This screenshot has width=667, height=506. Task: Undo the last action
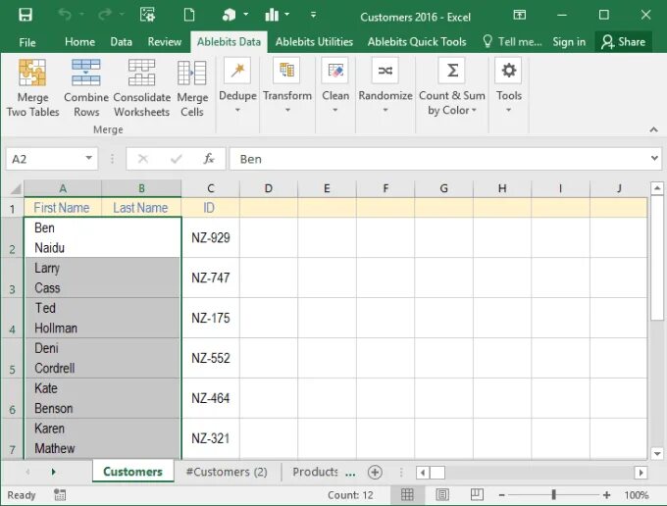point(65,15)
